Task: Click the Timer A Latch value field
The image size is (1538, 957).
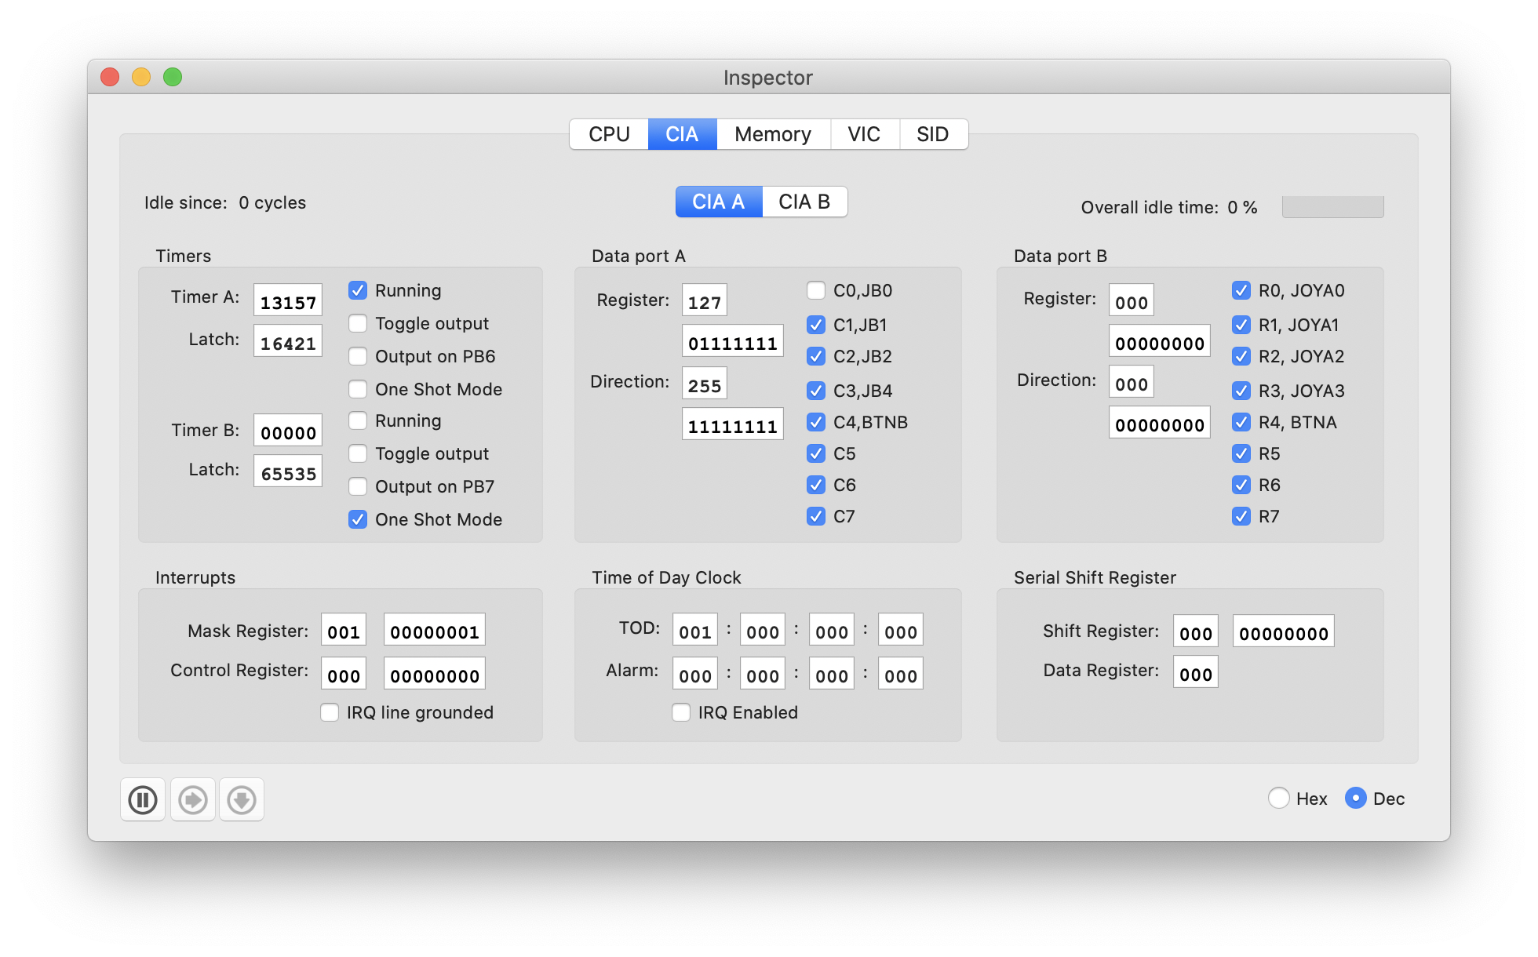Action: pyautogui.click(x=287, y=340)
